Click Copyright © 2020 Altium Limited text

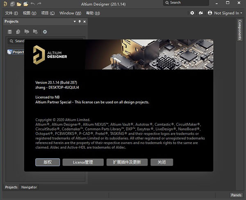point(63,120)
